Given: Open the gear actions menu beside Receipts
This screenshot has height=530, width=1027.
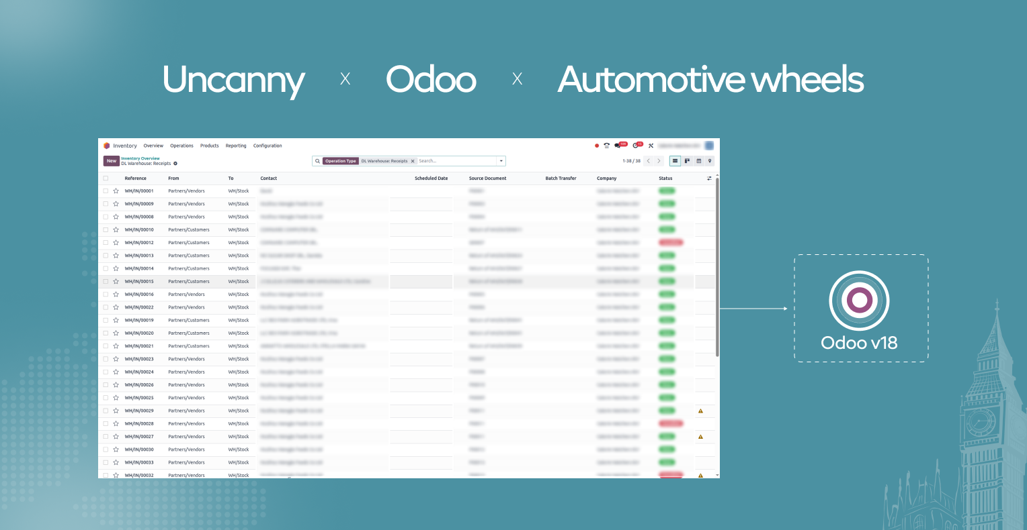Looking at the screenshot, I should (175, 164).
